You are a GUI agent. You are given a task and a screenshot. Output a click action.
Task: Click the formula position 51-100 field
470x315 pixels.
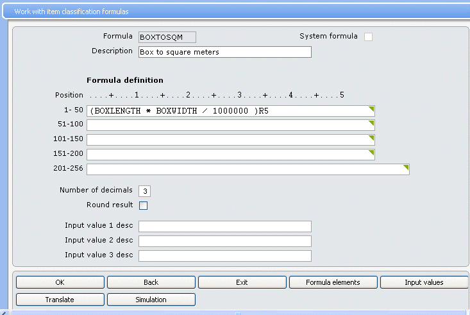click(228, 125)
